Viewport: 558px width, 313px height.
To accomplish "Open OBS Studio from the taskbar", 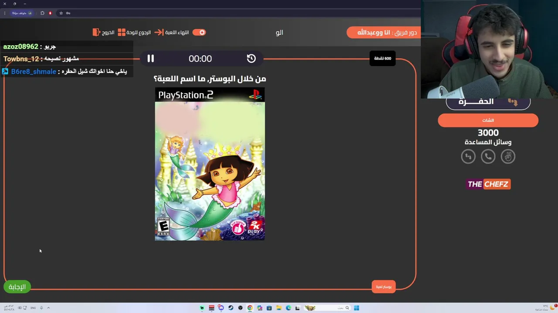I will tap(240, 308).
